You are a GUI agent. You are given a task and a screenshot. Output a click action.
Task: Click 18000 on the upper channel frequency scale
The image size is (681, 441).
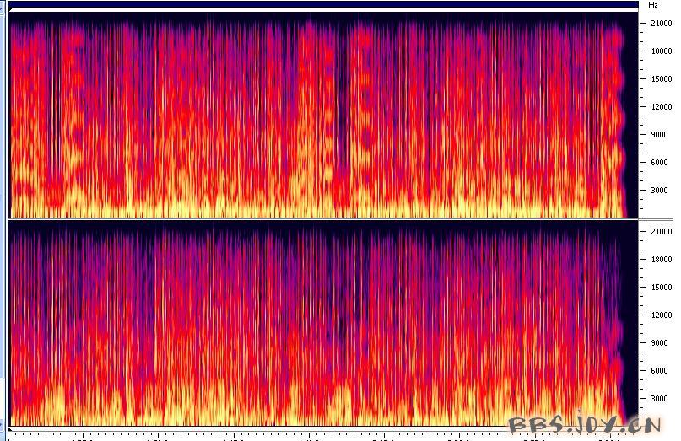point(662,51)
